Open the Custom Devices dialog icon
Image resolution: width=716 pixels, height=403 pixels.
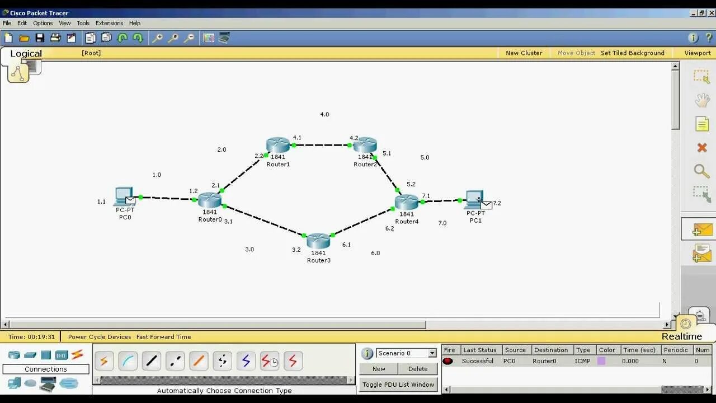[224, 38]
